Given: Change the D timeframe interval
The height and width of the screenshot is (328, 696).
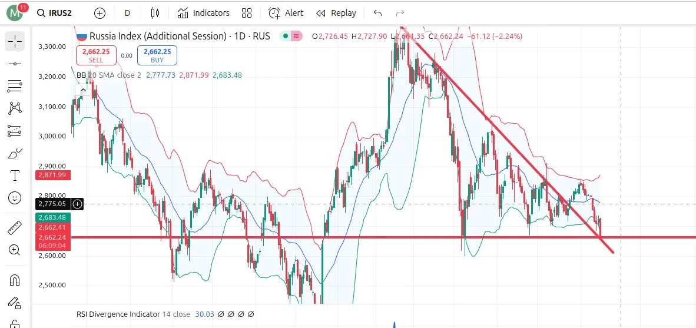Looking at the screenshot, I should tap(127, 14).
